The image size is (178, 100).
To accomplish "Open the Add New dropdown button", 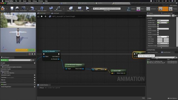I will [x=4, y=60].
